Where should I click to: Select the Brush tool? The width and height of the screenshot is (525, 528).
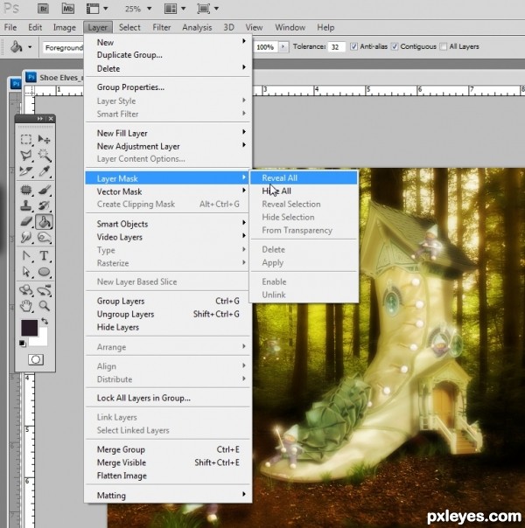tap(44, 190)
